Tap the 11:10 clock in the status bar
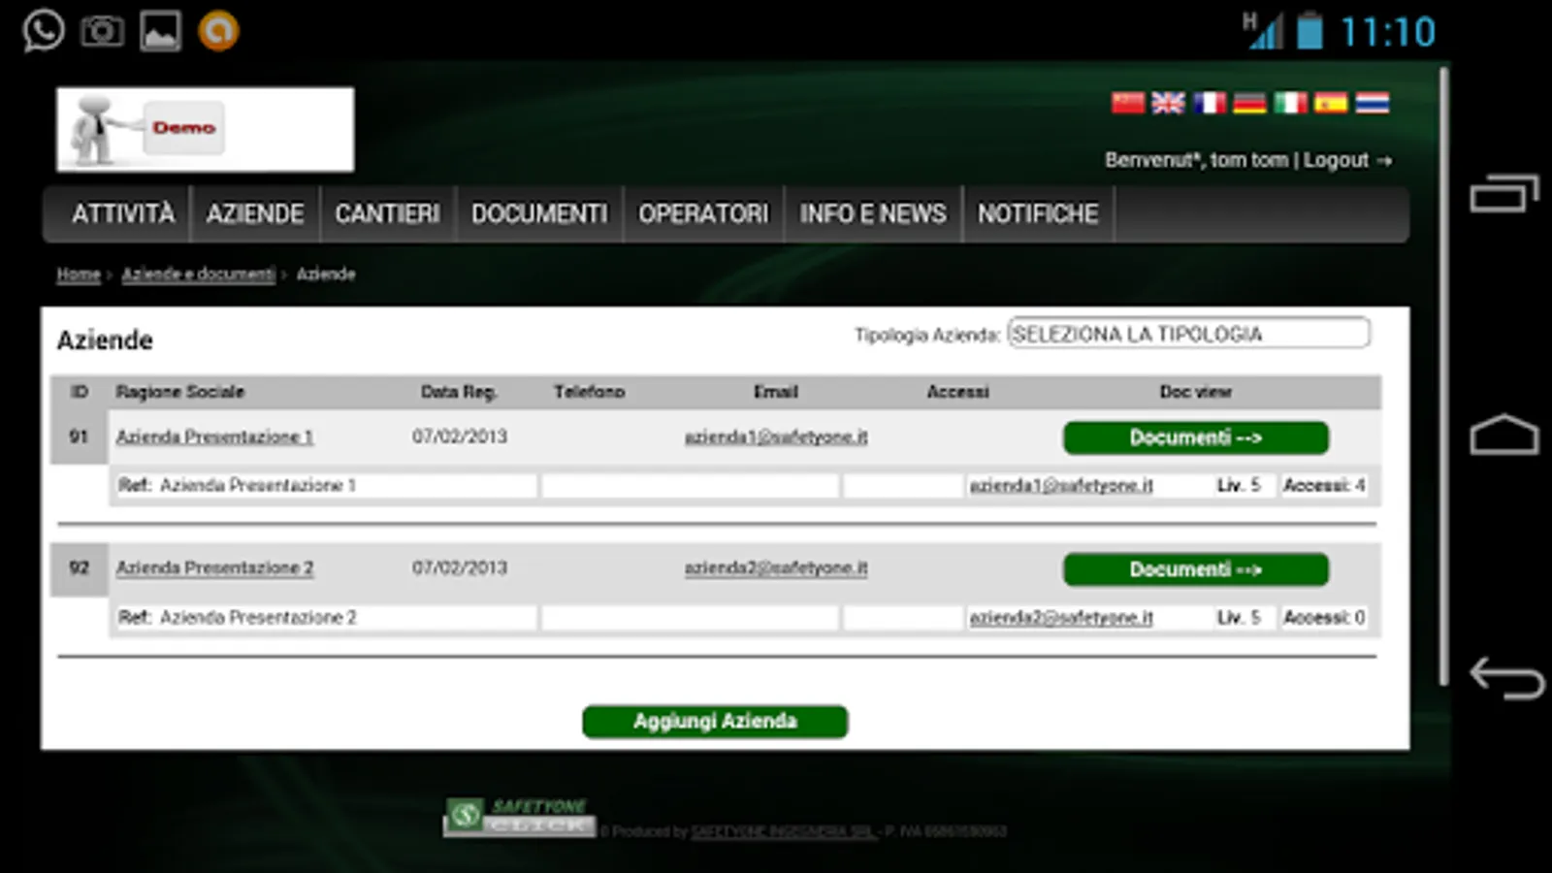Screen dimensions: 1552x873 point(1387,32)
